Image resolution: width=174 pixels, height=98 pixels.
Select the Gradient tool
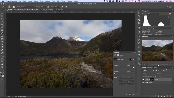click(2, 44)
